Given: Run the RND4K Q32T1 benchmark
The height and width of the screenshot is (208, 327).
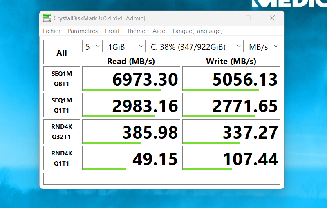Looking at the screenshot, I should pos(62,132).
